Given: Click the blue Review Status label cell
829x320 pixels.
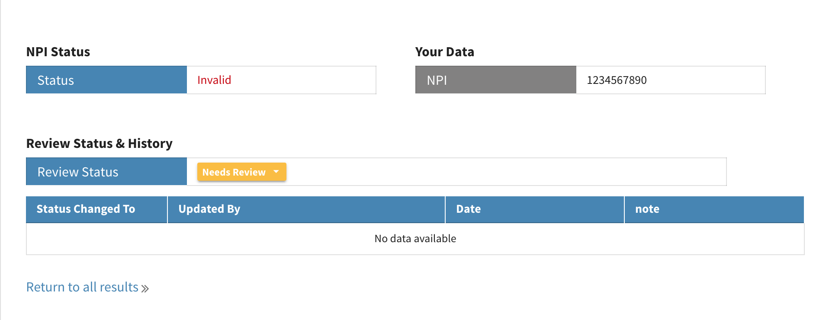Looking at the screenshot, I should point(106,172).
